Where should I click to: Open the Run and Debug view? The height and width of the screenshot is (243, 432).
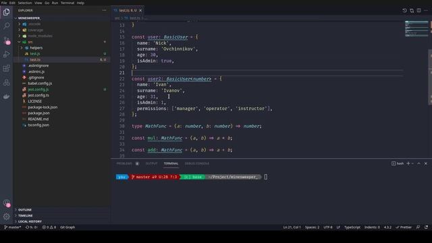pos(6,54)
